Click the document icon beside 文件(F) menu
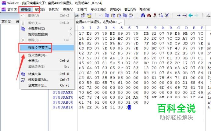The image size is (211, 131). tap(3, 9)
